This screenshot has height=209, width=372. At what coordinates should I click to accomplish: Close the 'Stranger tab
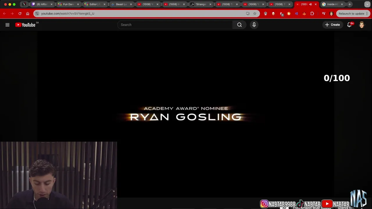[210, 4]
